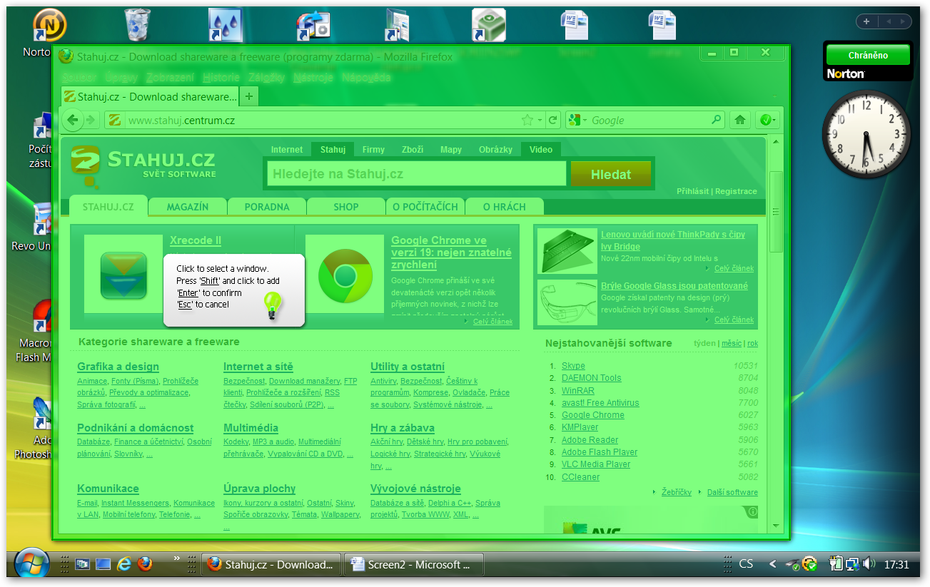The image size is (930, 587).
Task: Click the Google Chrome logo image
Action: click(345, 275)
